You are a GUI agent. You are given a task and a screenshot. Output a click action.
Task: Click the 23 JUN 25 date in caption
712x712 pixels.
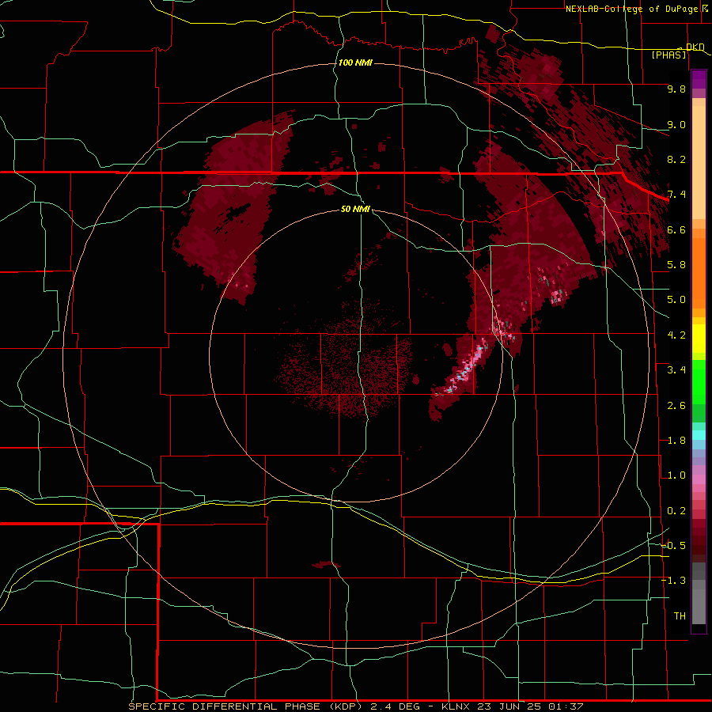click(x=510, y=706)
